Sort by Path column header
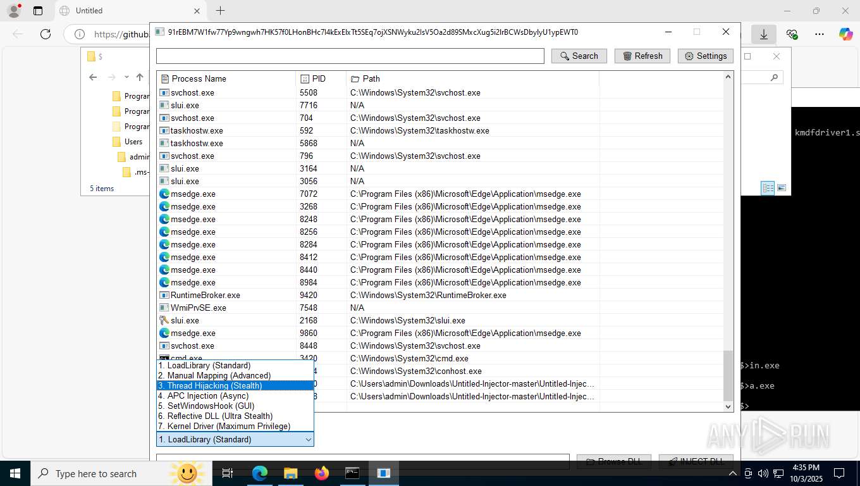The height and width of the screenshot is (486, 860). pos(472,78)
